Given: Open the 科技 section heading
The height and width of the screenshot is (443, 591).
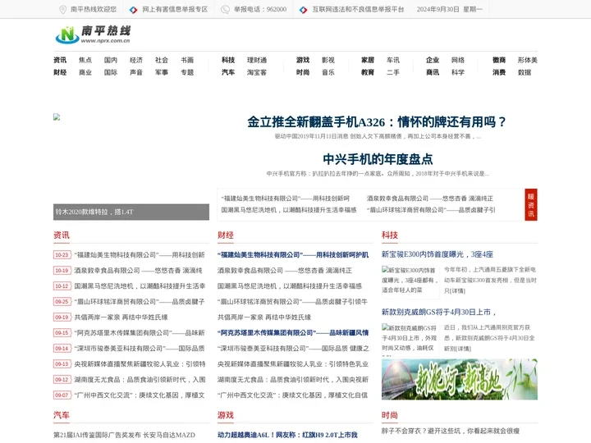Looking at the screenshot, I should tap(390, 235).
